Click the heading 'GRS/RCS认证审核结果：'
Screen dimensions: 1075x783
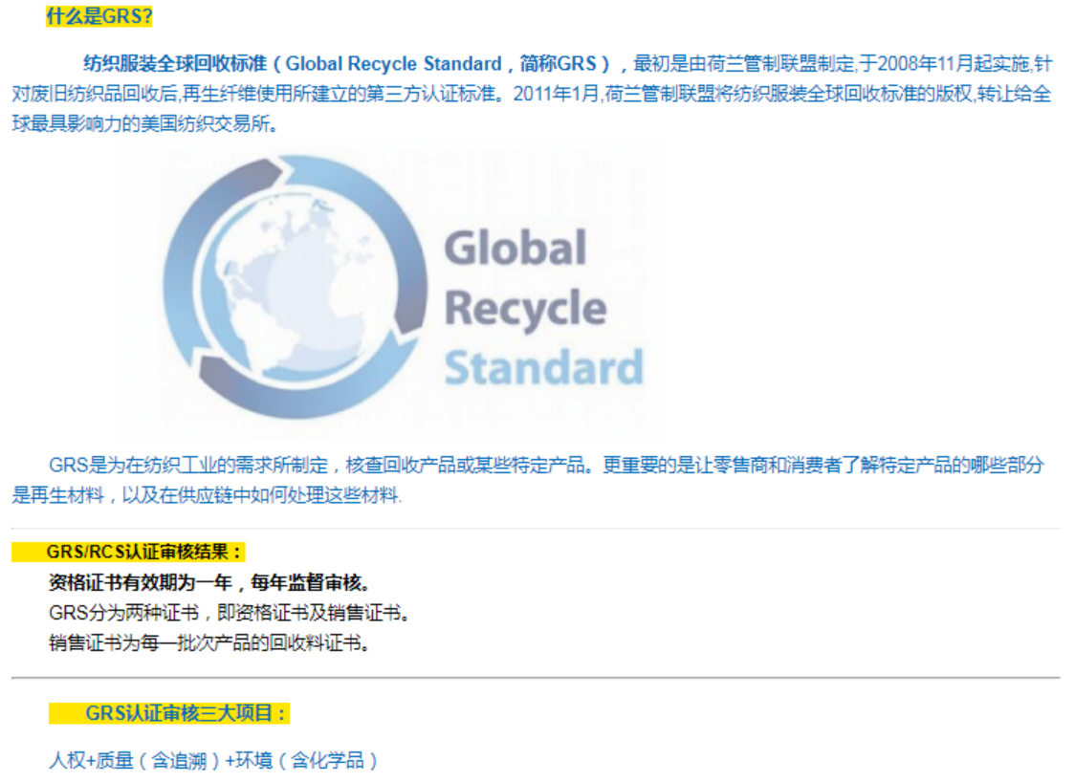(x=144, y=552)
